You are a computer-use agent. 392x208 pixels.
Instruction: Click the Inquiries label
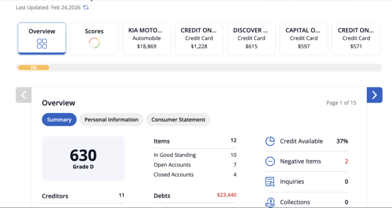tap(292, 181)
